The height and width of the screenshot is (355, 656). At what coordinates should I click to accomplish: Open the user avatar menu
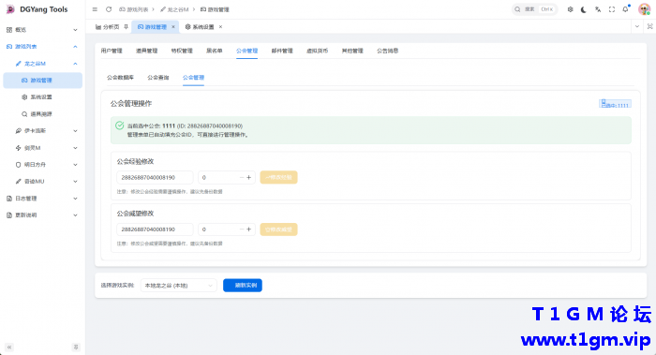644,9
